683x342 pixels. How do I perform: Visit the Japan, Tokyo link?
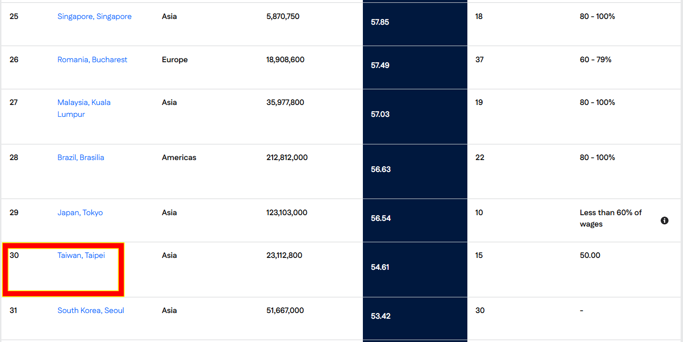point(80,213)
